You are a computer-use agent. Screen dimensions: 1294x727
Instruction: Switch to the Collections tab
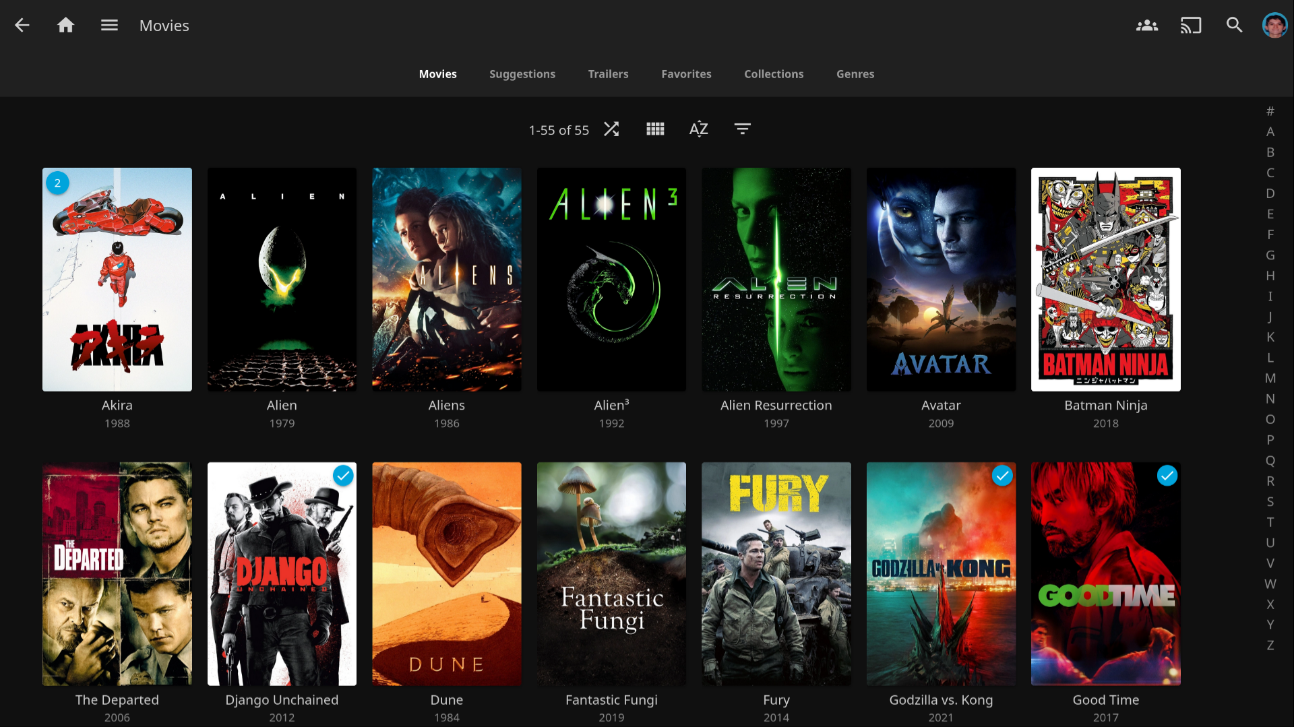click(774, 74)
